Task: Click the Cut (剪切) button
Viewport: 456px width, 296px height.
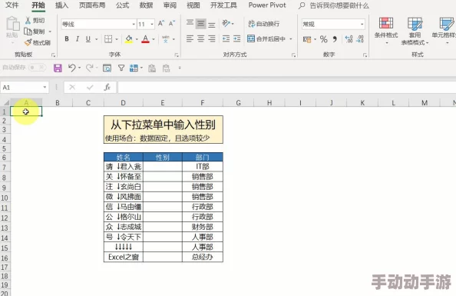Action: click(35, 20)
